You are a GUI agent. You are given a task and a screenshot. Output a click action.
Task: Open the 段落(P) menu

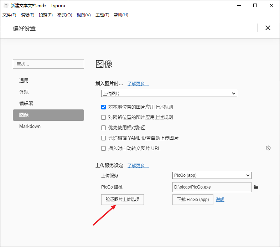coord(46,15)
